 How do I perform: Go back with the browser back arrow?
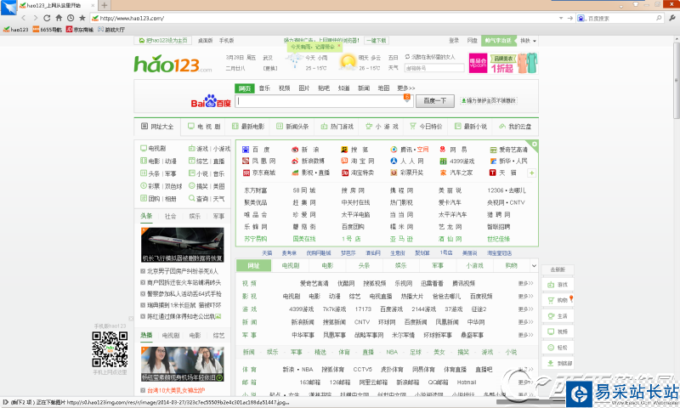tap(24, 18)
